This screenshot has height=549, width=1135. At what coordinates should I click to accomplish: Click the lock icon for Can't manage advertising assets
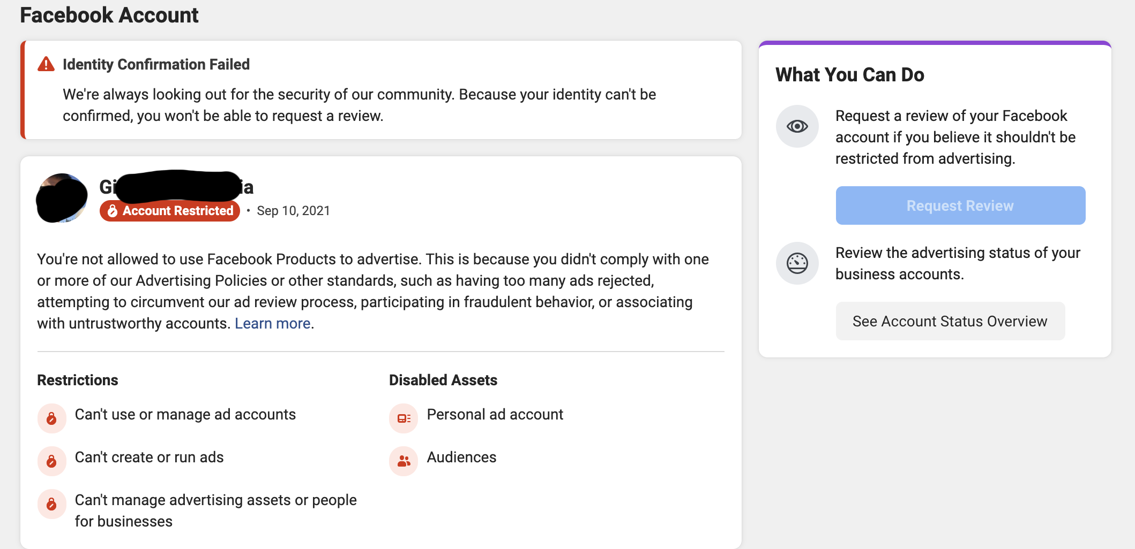[52, 504]
